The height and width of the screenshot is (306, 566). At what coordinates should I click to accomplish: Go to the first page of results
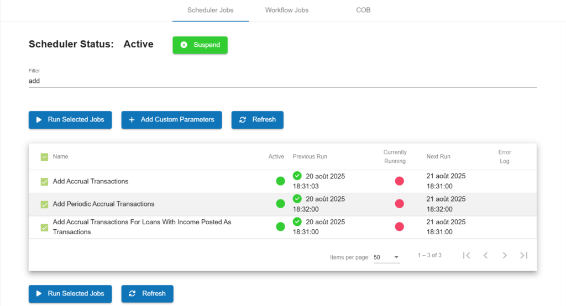click(x=467, y=256)
